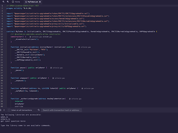Open the ethers.js library link
Image resolution: width=178 pixels, height=133 pixels.
pos(5,119)
